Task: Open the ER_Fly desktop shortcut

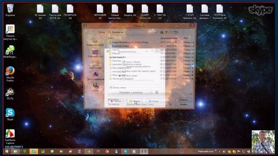Action: pos(10,94)
